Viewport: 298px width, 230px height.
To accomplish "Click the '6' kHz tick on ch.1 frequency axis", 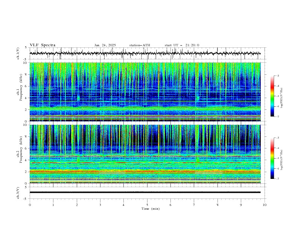I will click(x=26, y=86).
